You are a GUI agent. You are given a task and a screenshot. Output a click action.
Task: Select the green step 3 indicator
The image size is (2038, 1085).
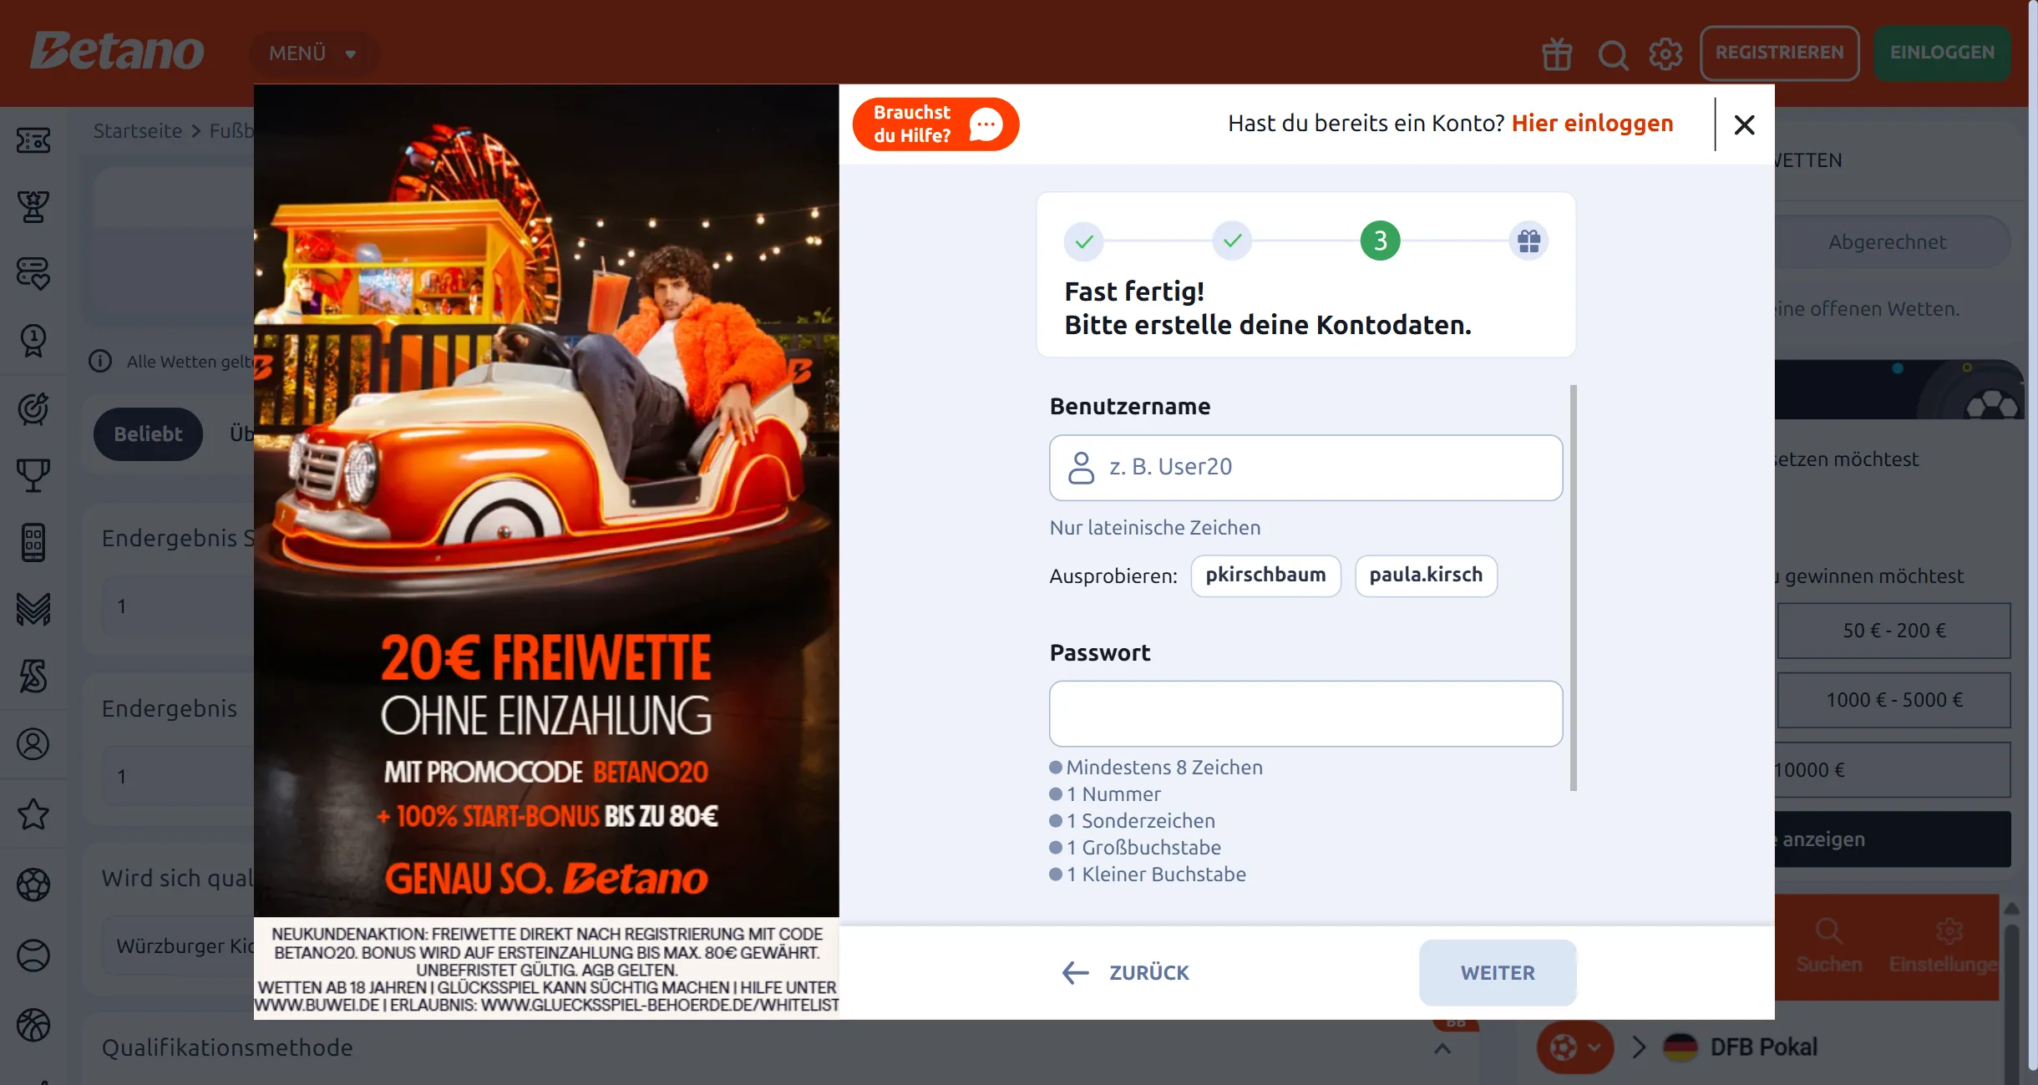(x=1380, y=241)
